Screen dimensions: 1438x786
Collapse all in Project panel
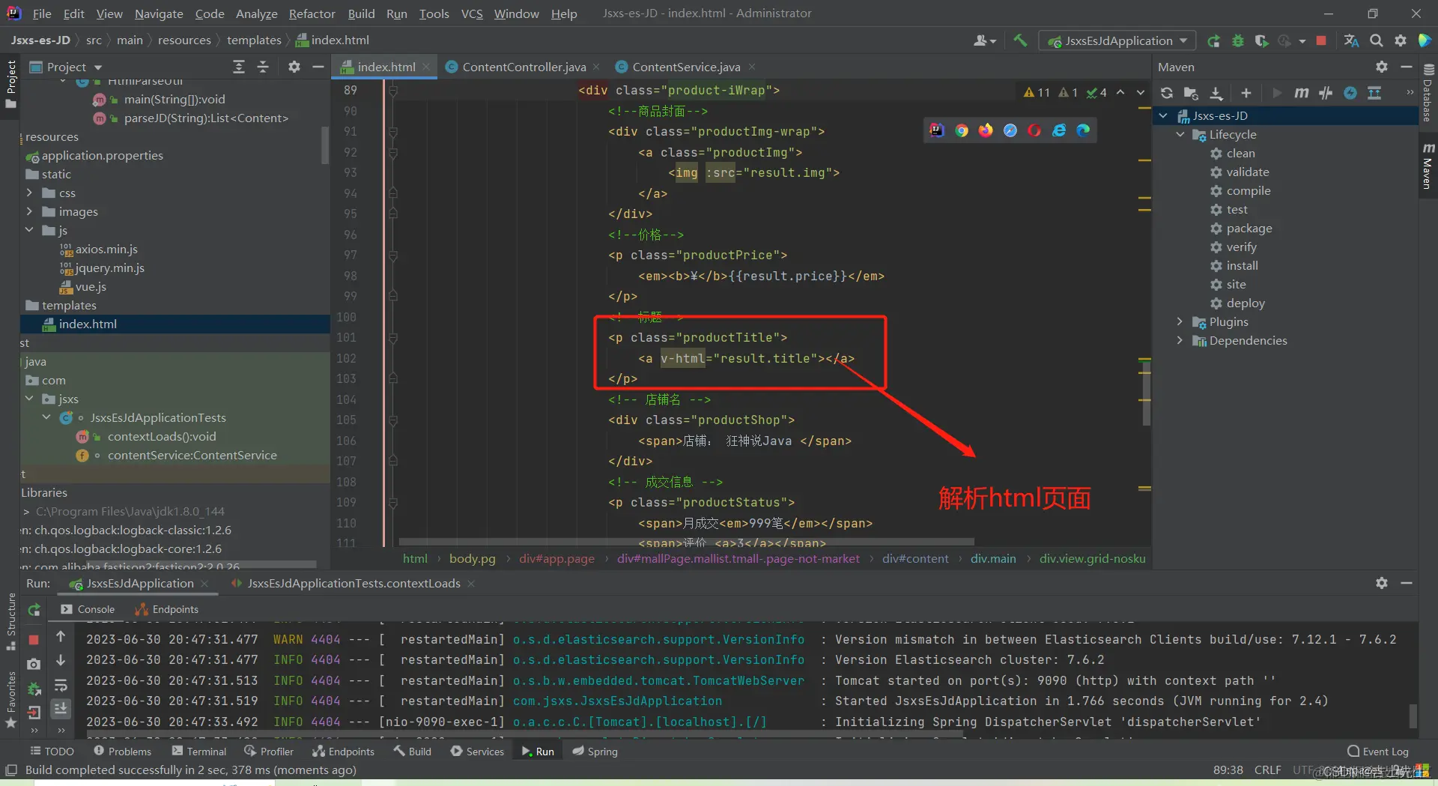pyautogui.click(x=263, y=67)
